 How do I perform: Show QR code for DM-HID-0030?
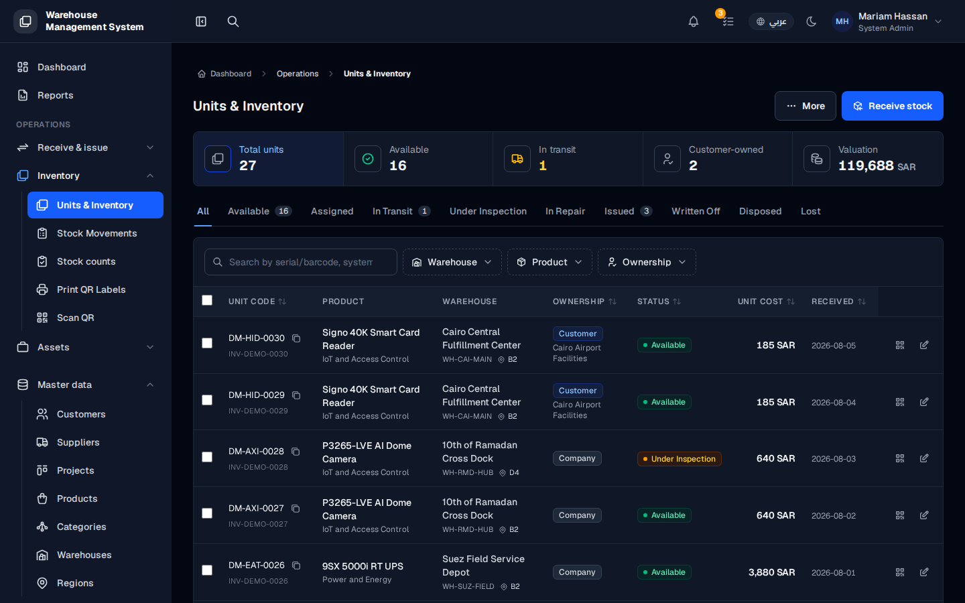point(900,345)
